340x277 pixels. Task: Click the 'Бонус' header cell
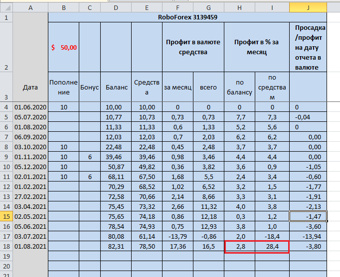90,87
